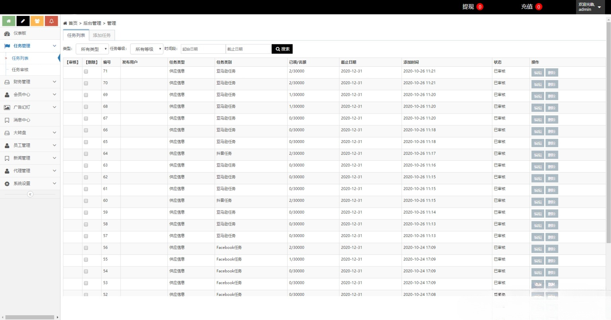Open 任务审核 in the sidebar submenu
Viewport: 611px width, 320px height.
pyautogui.click(x=20, y=69)
